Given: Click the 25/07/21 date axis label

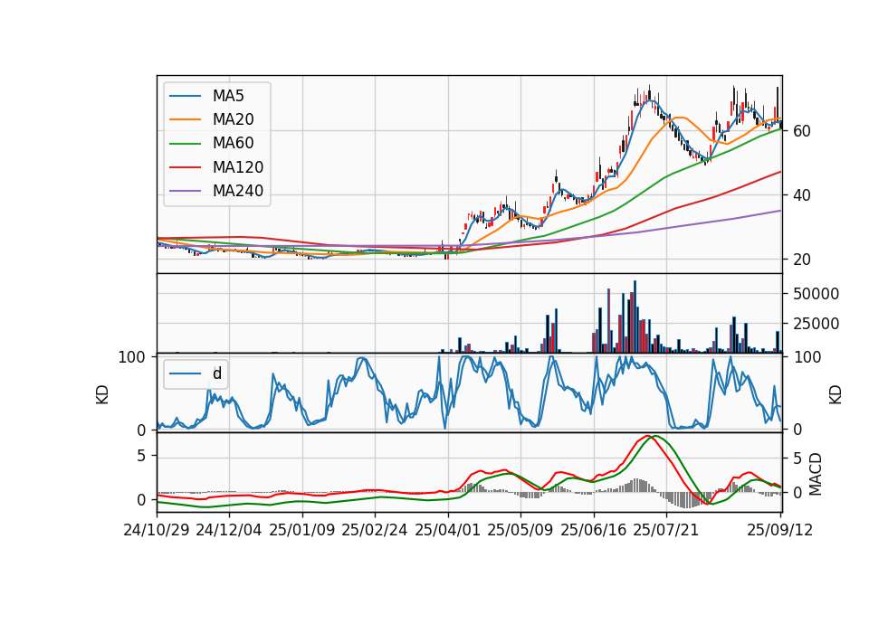Looking at the screenshot, I should click(666, 530).
